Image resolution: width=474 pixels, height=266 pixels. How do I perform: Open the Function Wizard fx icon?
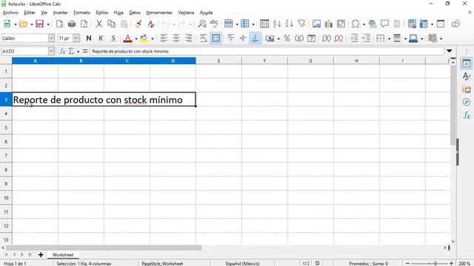pyautogui.click(x=62, y=51)
